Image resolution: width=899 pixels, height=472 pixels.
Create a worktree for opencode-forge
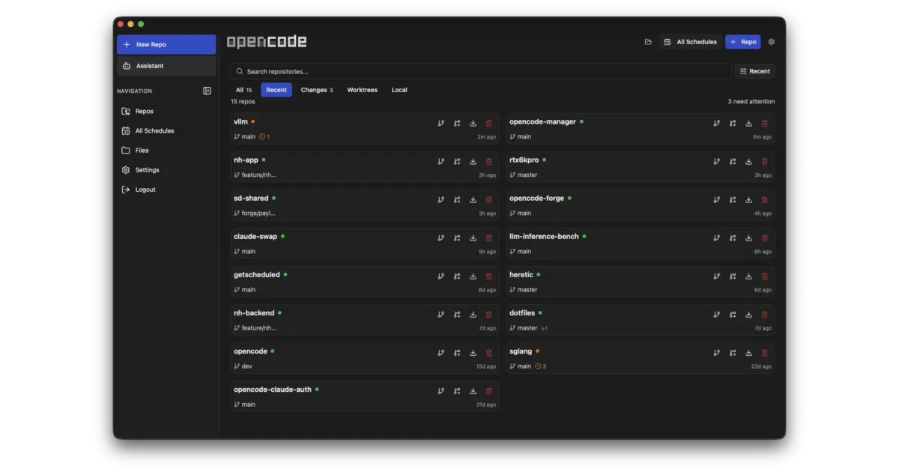coord(733,200)
